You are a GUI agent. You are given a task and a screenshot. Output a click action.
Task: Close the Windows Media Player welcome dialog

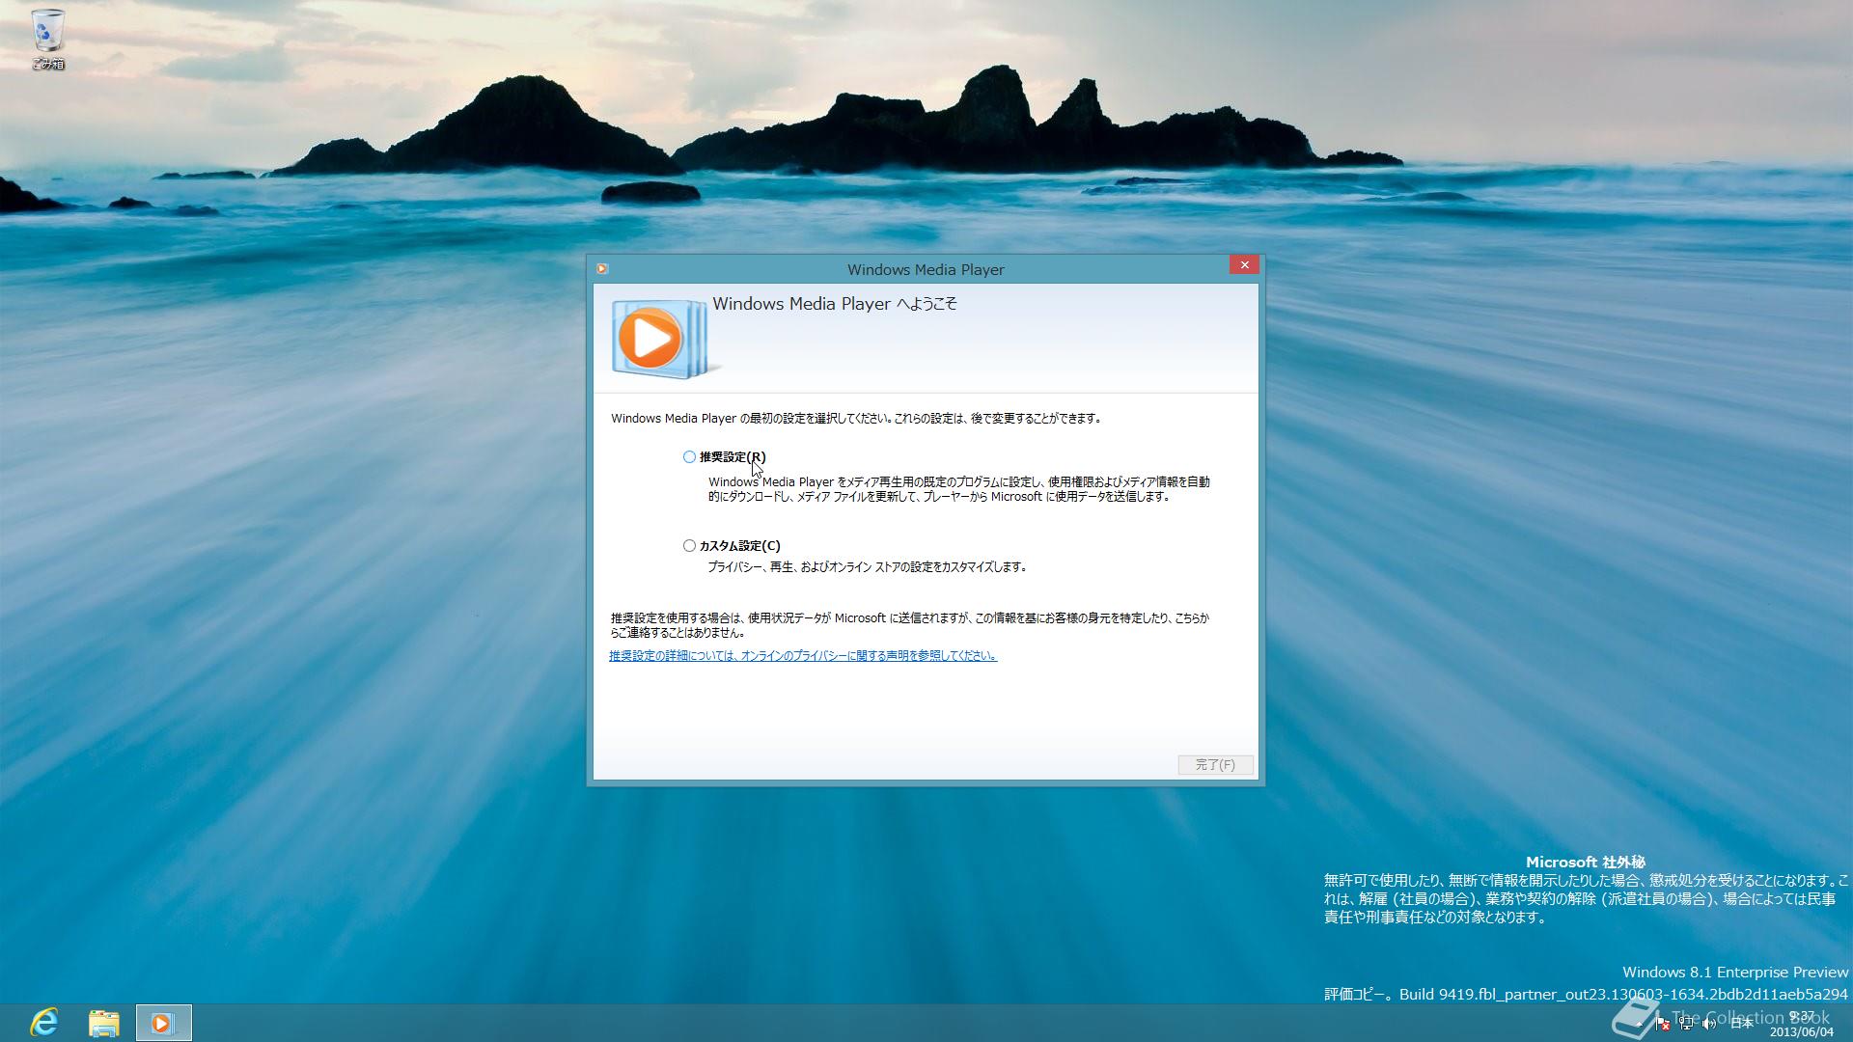1244,264
